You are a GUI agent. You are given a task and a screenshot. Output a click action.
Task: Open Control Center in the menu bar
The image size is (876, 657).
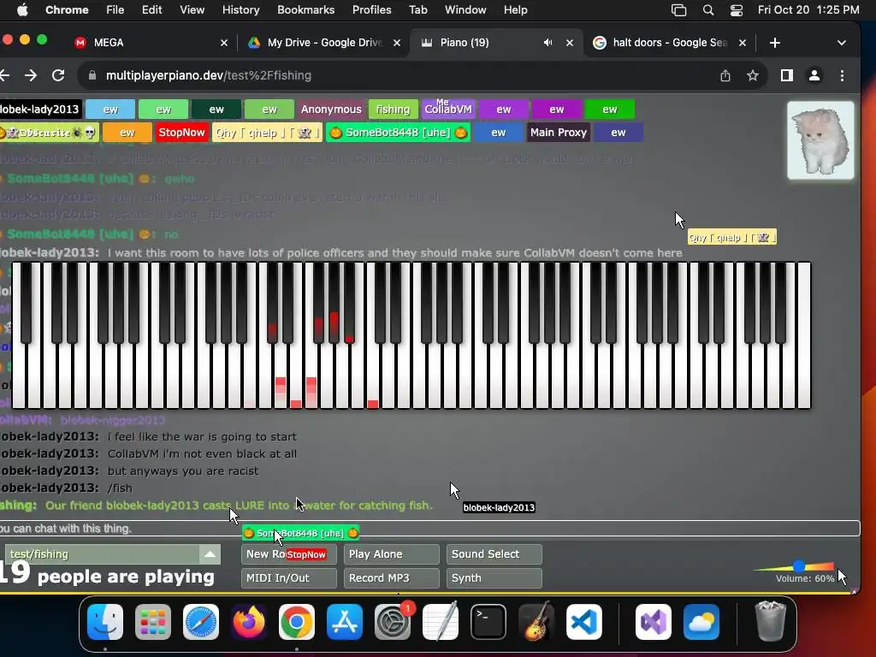(737, 10)
